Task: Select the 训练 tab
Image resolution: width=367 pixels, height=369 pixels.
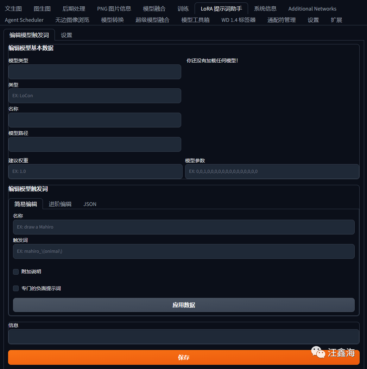Action: (x=183, y=9)
